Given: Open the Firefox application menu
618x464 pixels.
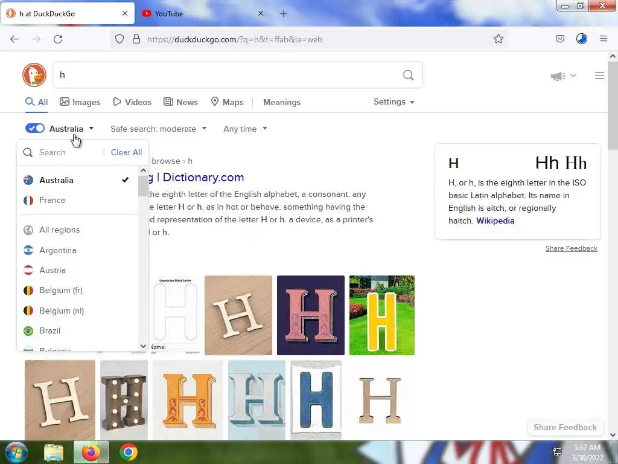Looking at the screenshot, I should click(603, 39).
